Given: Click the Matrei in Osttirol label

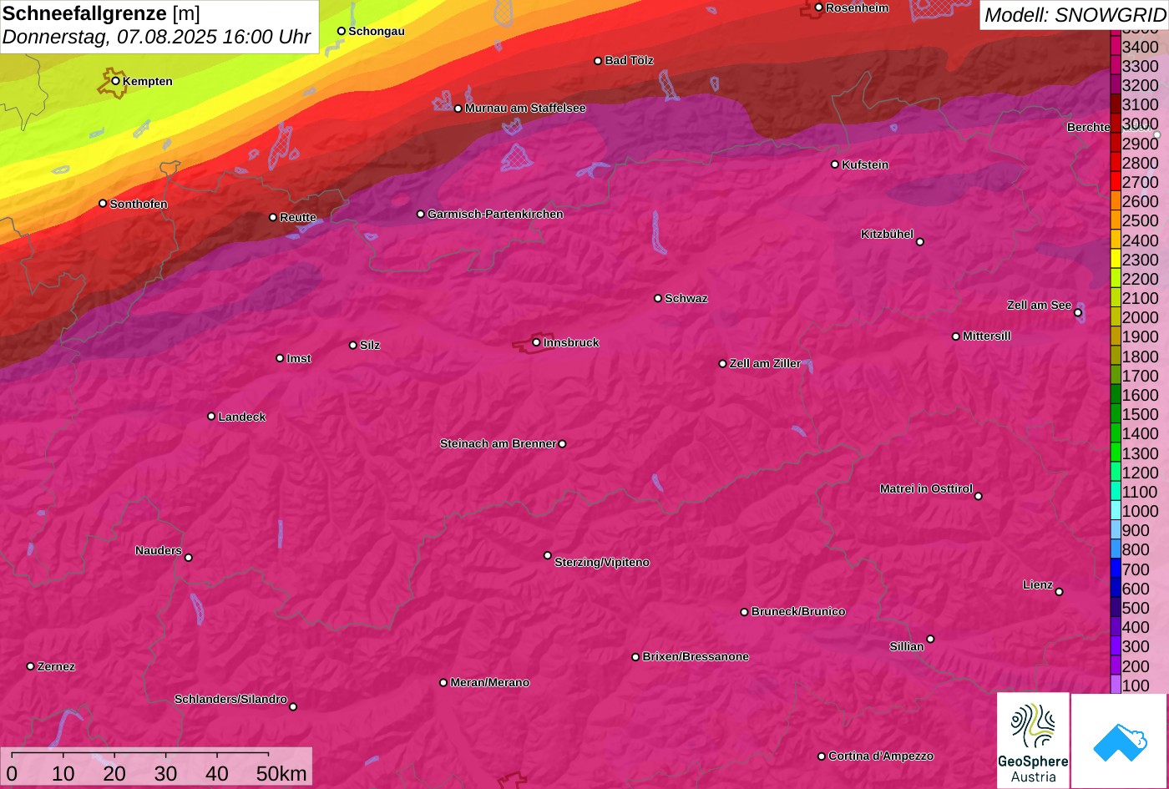Looking at the screenshot, I should click(926, 489).
